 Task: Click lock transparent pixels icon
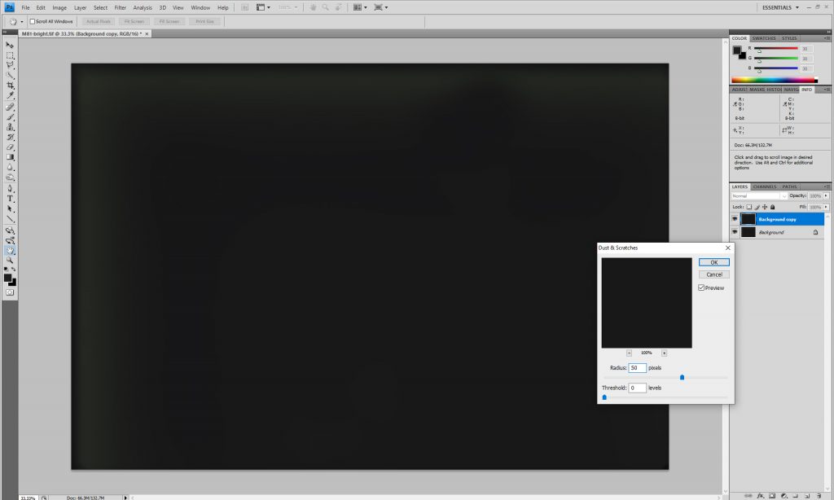(749, 207)
